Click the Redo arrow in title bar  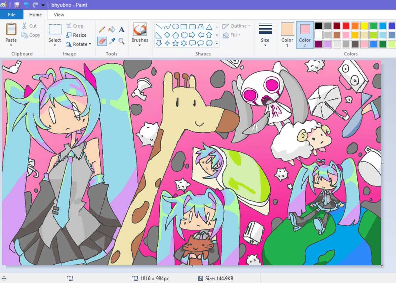pos(35,5)
